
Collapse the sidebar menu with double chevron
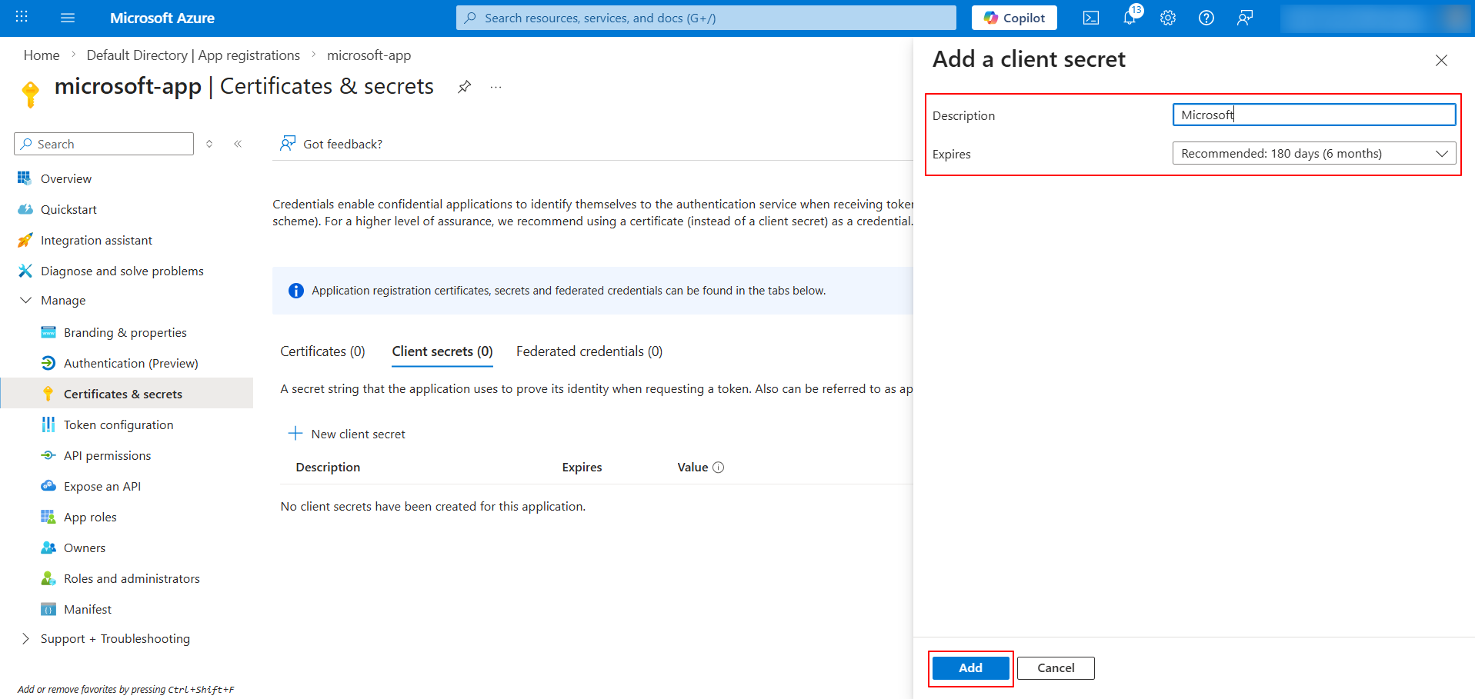pos(239,144)
